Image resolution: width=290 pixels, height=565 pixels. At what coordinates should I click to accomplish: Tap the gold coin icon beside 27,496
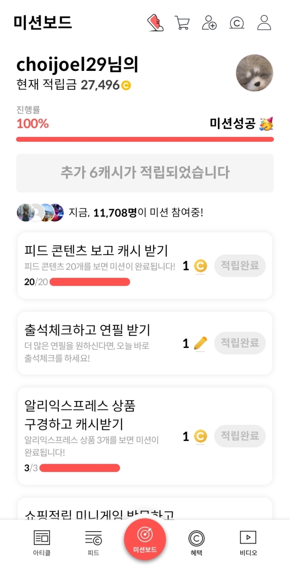coord(126,85)
